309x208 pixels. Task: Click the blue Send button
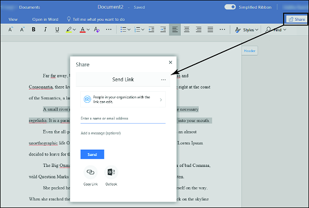[x=92, y=154]
